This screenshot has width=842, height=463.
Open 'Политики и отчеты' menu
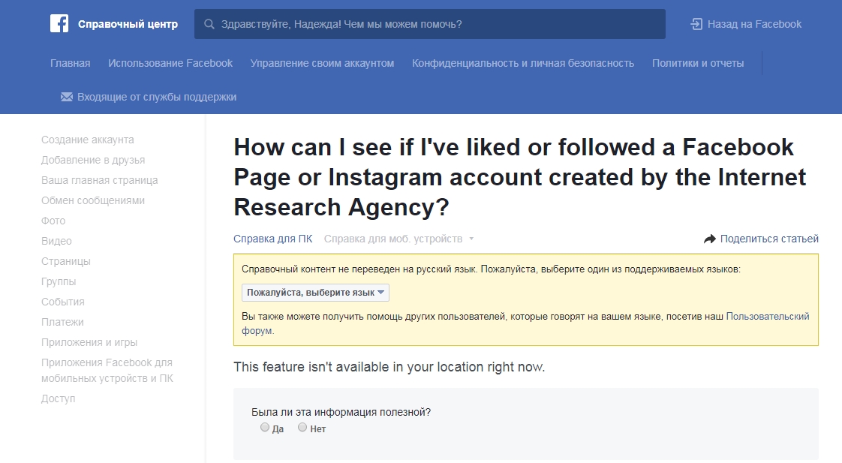[698, 63]
